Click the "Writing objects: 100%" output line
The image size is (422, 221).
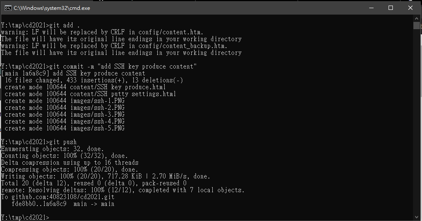(105, 176)
